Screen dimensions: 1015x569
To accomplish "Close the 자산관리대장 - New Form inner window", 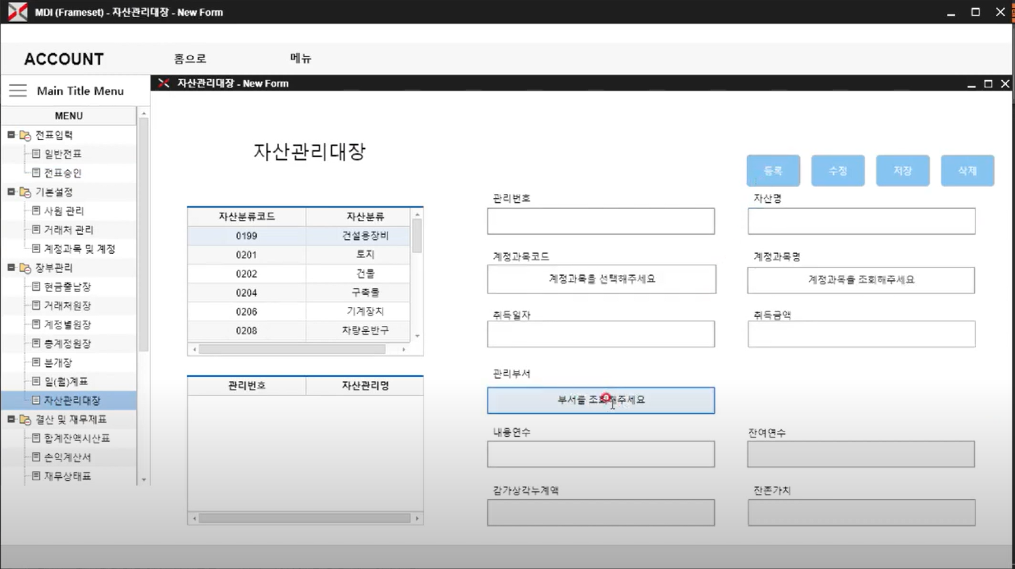I will tap(1005, 84).
